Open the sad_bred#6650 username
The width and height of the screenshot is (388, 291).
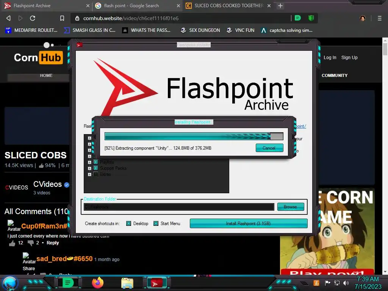tap(64, 259)
